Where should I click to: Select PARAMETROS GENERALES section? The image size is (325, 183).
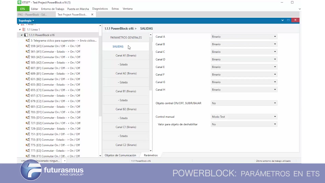click(x=126, y=37)
